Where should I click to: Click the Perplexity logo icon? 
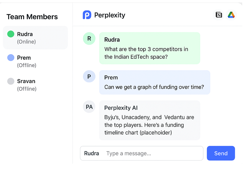pyautogui.click(x=87, y=15)
